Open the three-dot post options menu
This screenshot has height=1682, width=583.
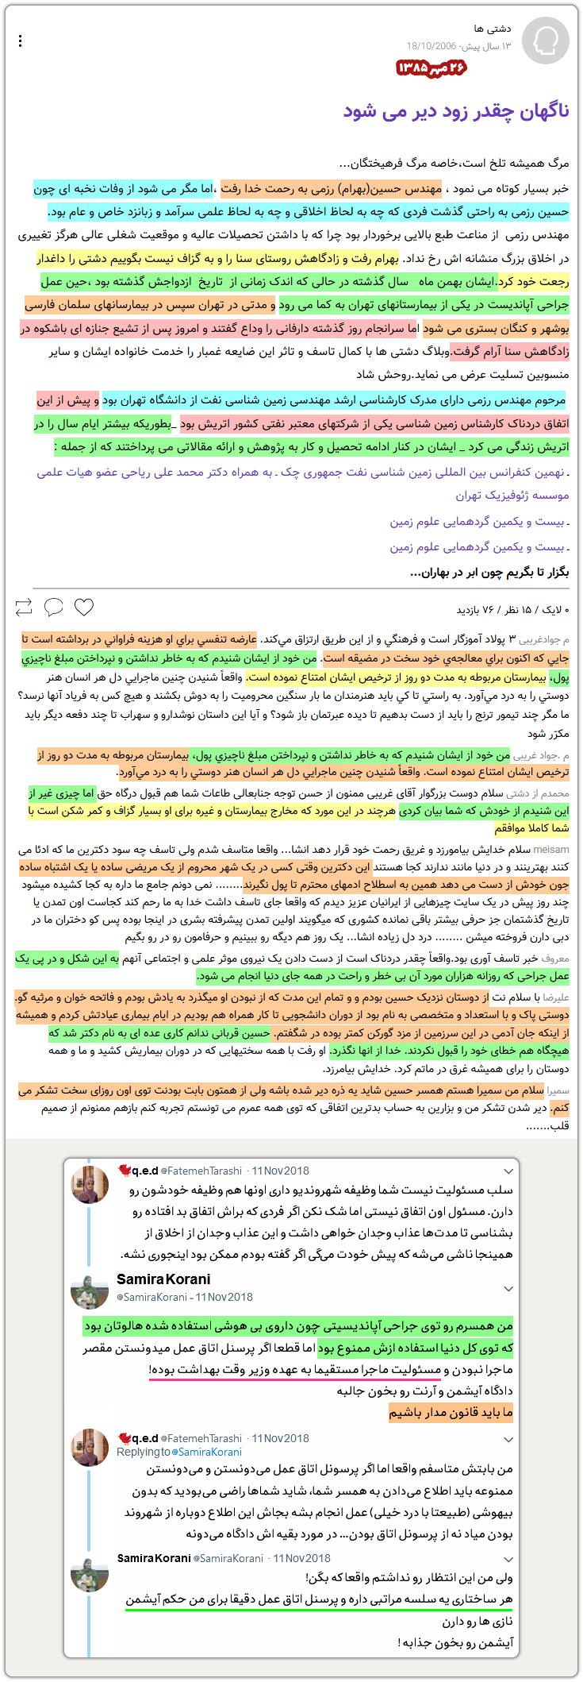(x=20, y=41)
